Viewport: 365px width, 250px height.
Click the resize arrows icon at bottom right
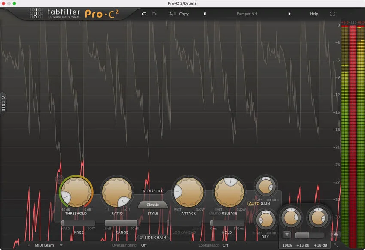(x=336, y=245)
